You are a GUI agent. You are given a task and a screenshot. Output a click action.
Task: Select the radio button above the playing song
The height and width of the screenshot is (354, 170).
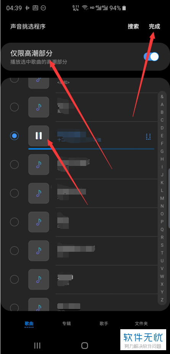coord(15,107)
